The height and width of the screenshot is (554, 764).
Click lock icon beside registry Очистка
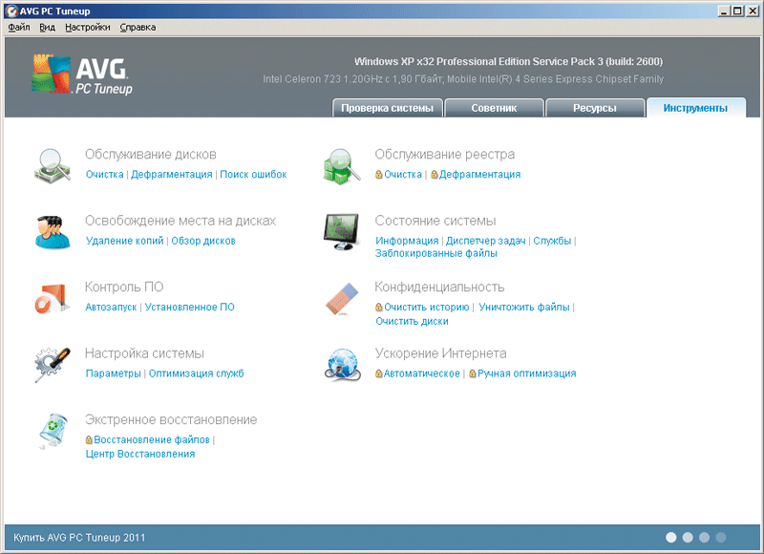(x=378, y=175)
